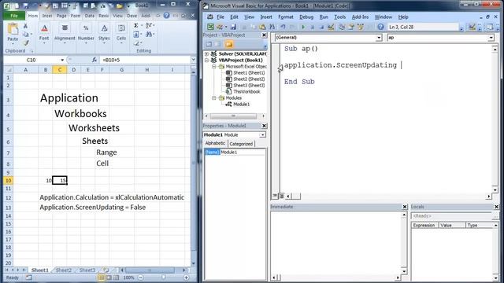Click the Format Painter brush in Excel ribbon
The height and width of the screenshot is (283, 504).
(26, 42)
